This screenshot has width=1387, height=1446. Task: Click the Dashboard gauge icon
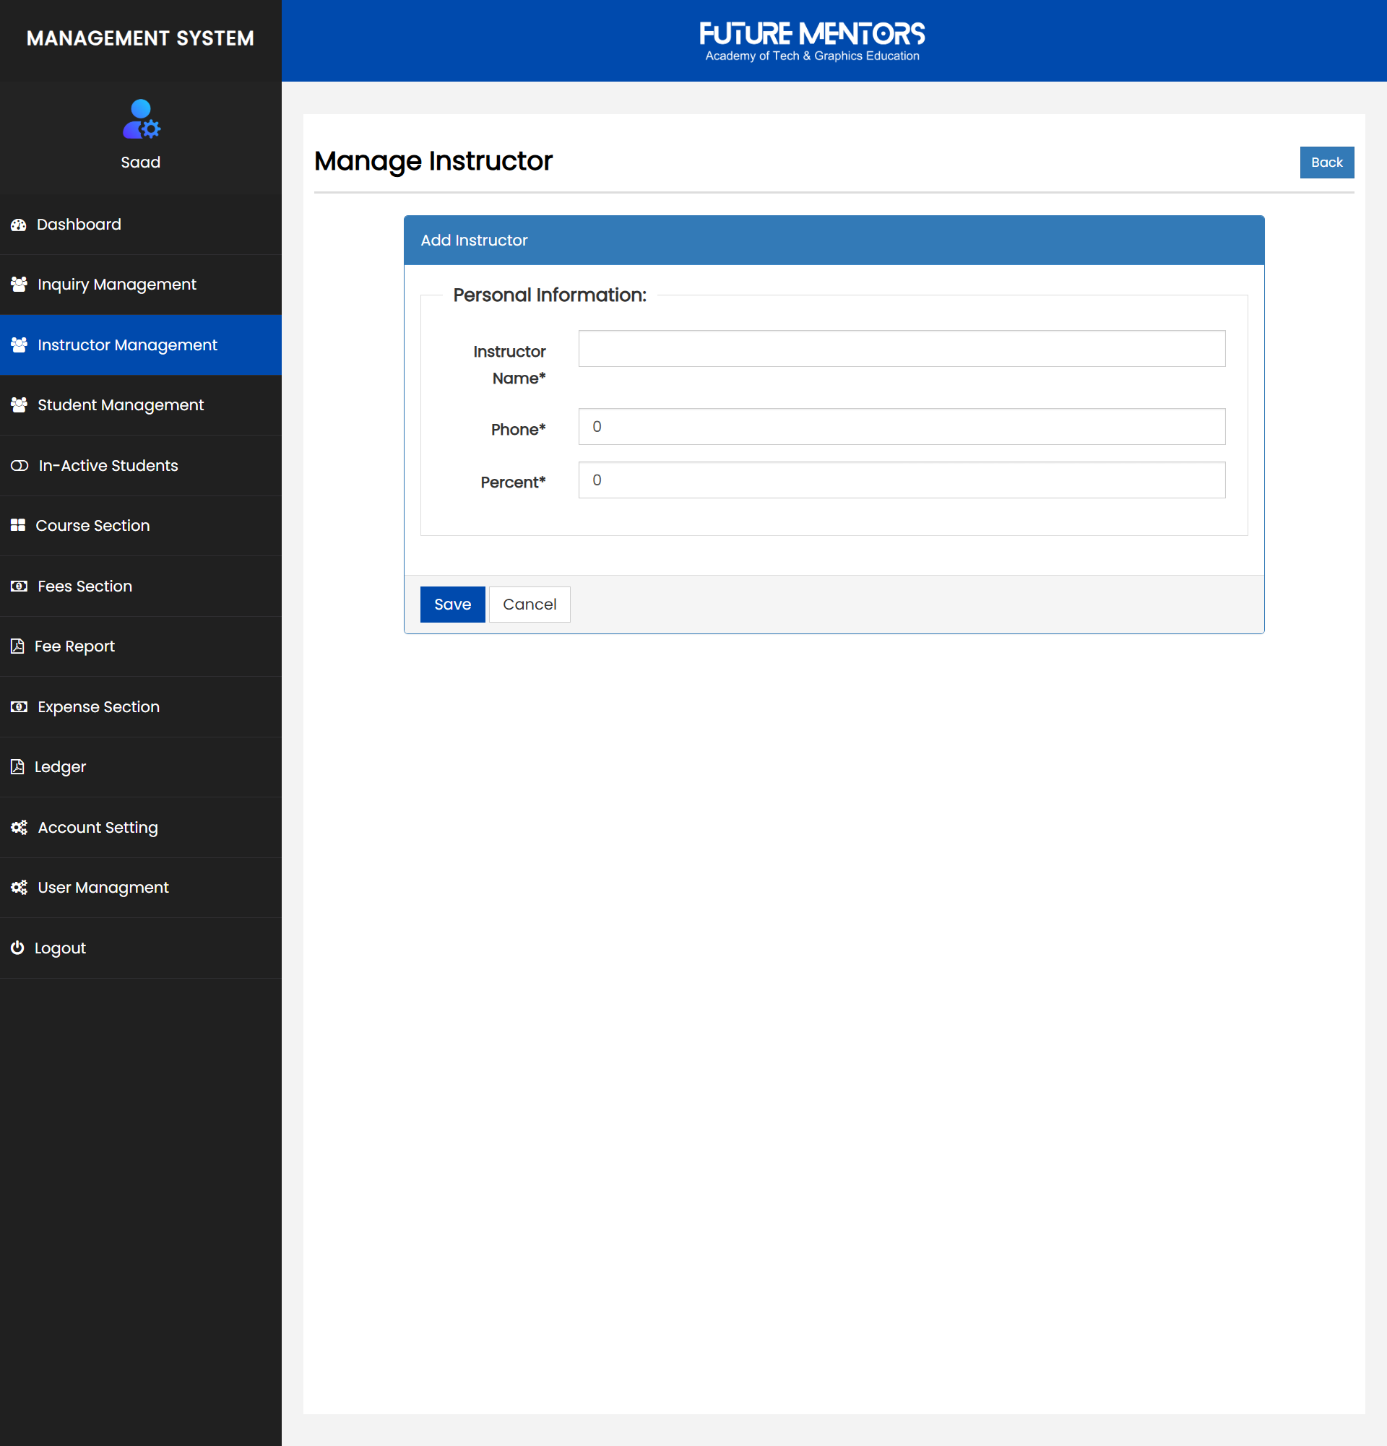pos(19,225)
